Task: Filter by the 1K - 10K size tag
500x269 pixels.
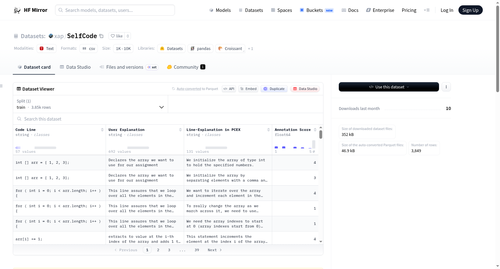Action: [123, 48]
